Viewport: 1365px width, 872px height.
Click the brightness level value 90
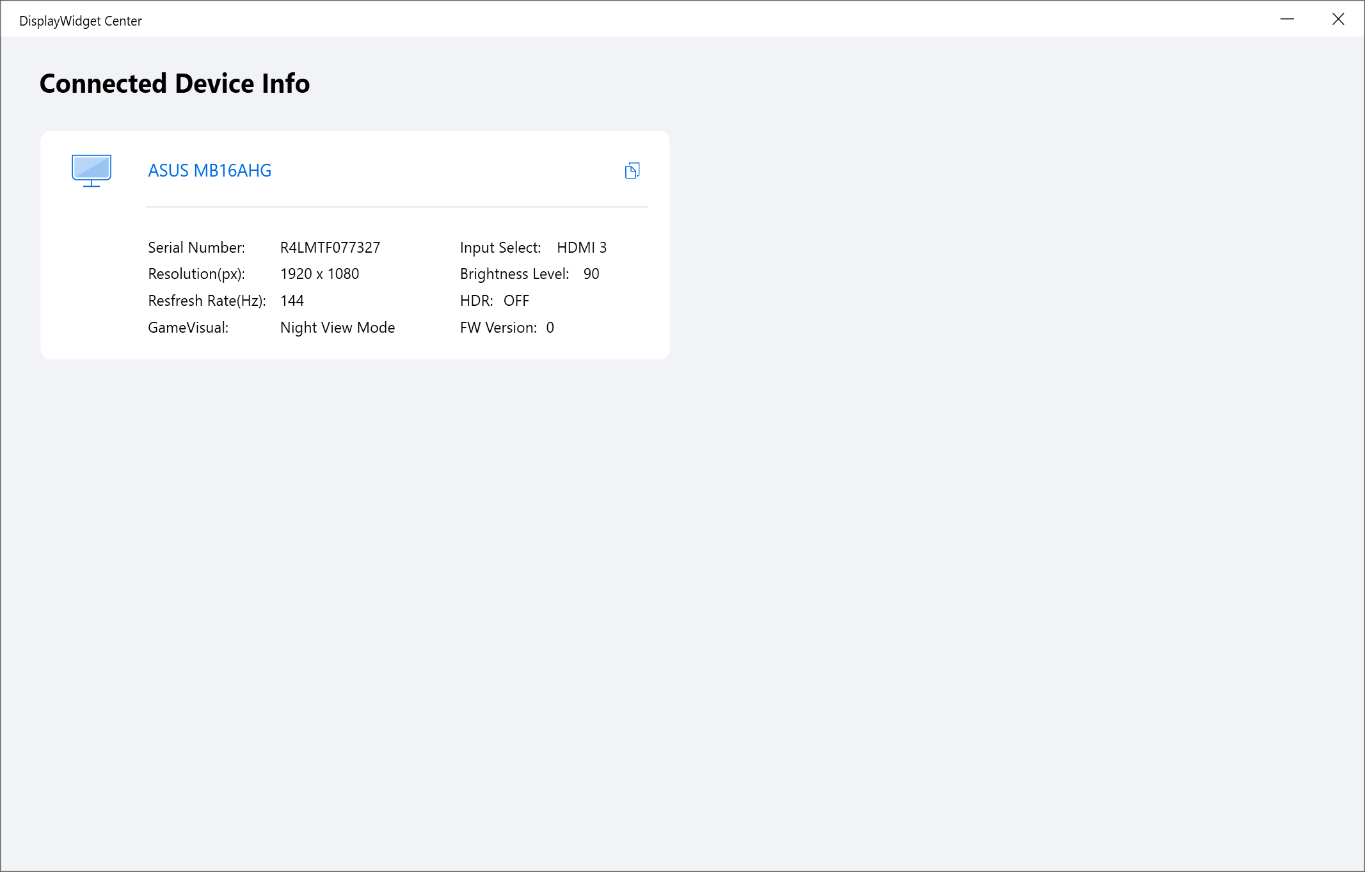click(591, 274)
